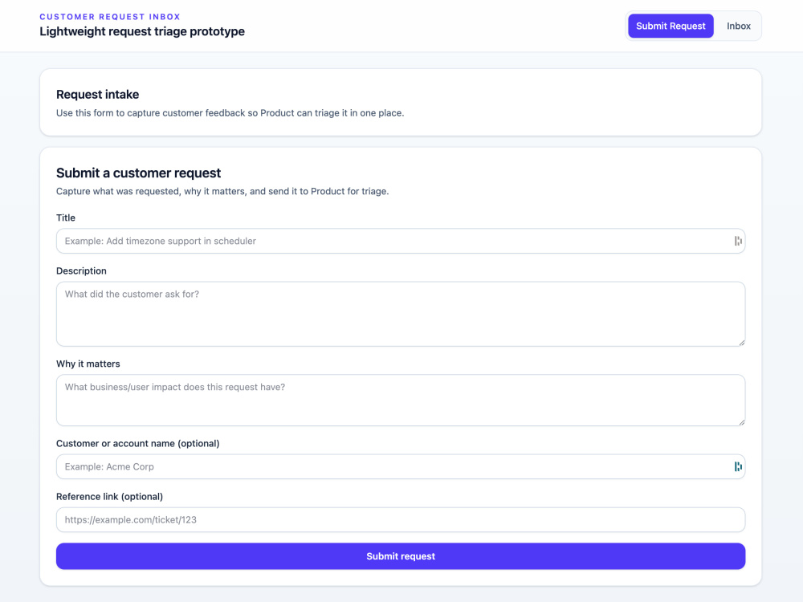Click the 'Capture what was requested' subtitle
The height and width of the screenshot is (602, 803).
point(222,191)
